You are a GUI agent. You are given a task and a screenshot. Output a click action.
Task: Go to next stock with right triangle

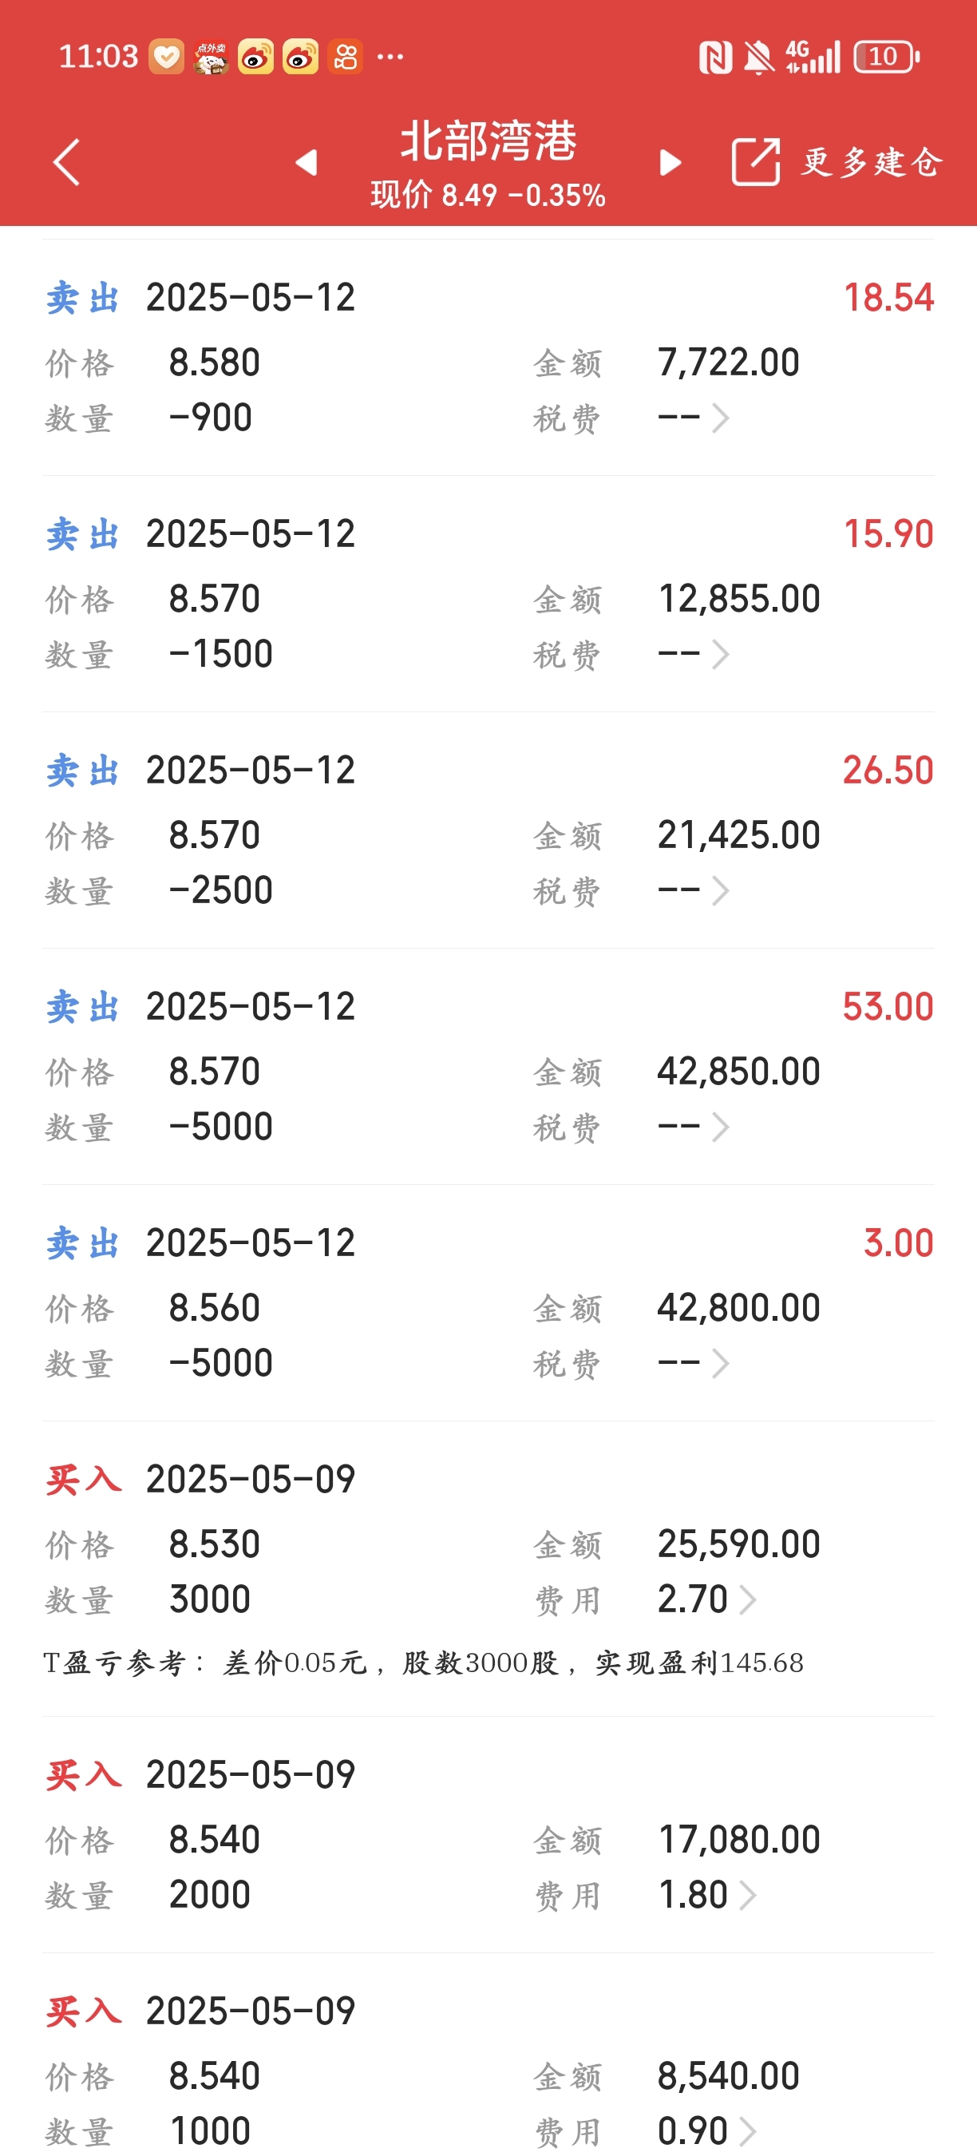click(670, 162)
